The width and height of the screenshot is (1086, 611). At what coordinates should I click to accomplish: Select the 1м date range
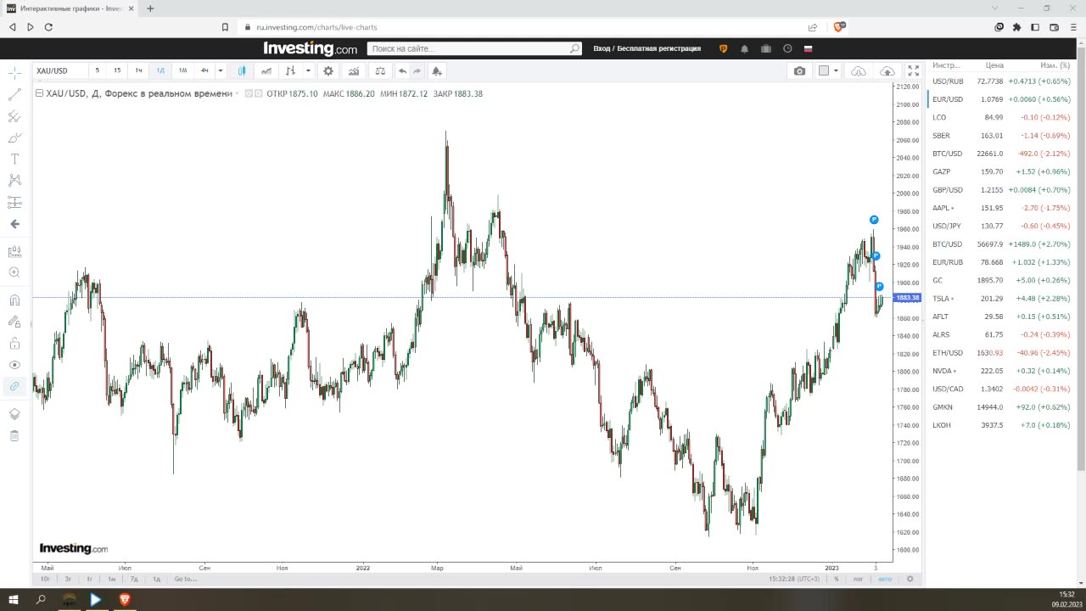coord(111,579)
